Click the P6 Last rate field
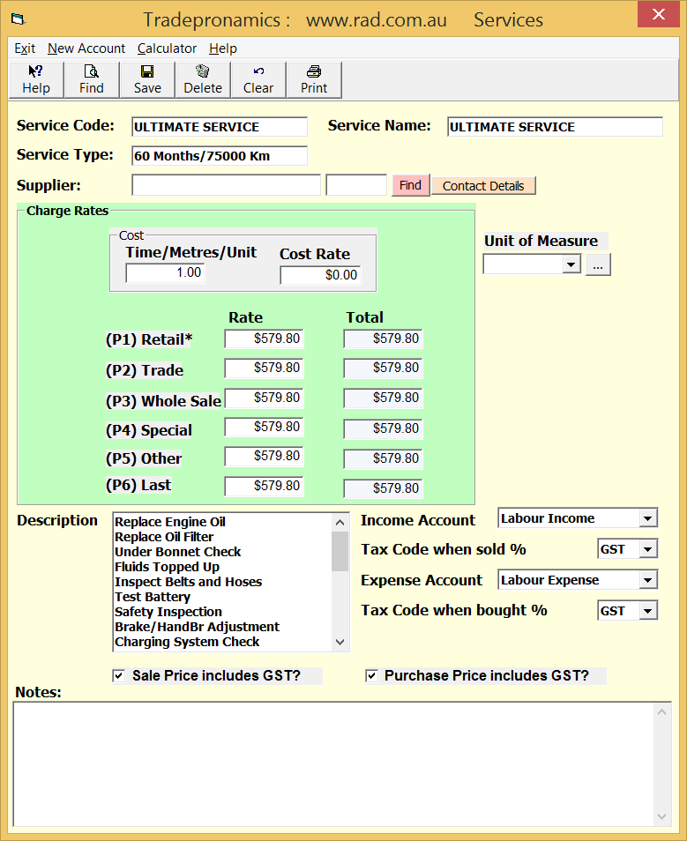The image size is (687, 841). coord(264,486)
